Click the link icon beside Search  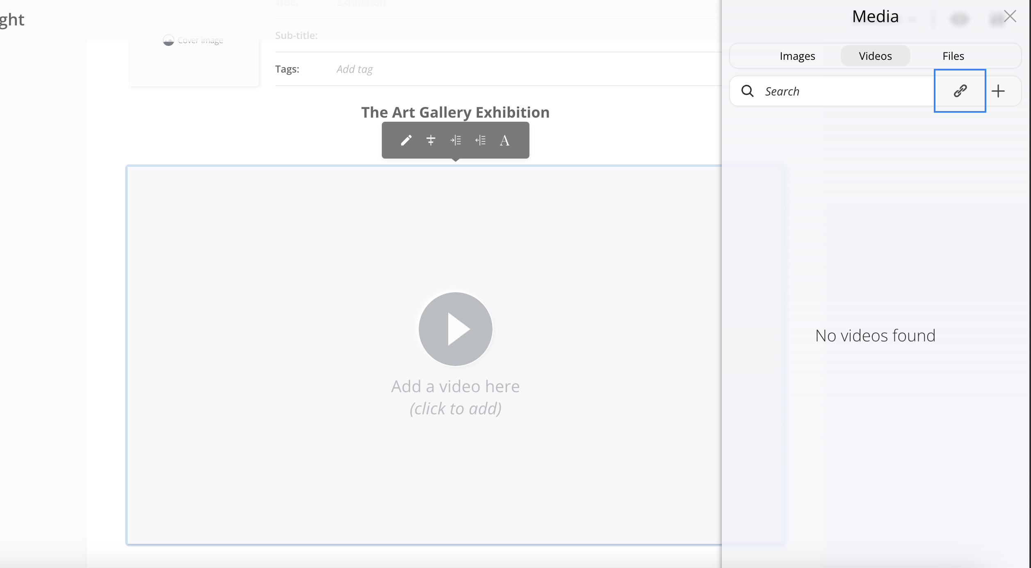(960, 91)
